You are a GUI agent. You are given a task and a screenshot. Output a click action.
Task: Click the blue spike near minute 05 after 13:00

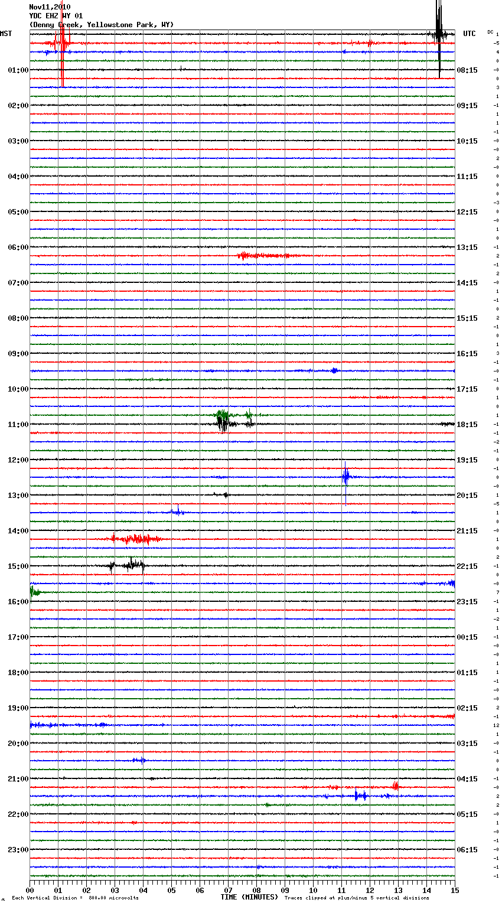[177, 512]
